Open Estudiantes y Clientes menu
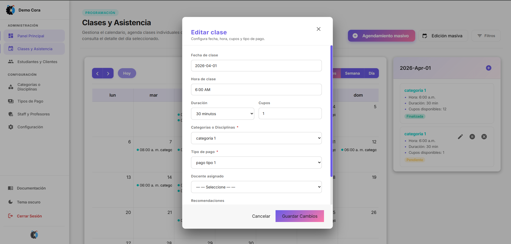 37,62
